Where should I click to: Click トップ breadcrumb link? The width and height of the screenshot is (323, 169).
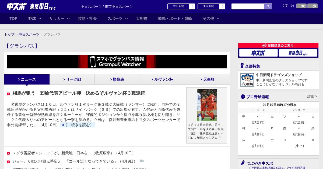point(9,35)
